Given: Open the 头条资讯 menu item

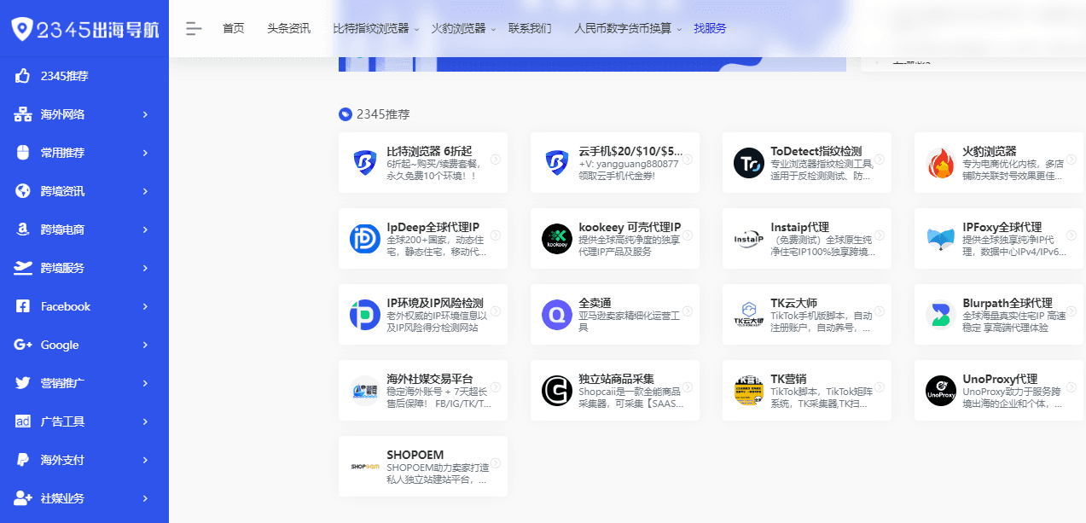Looking at the screenshot, I should click(x=288, y=28).
